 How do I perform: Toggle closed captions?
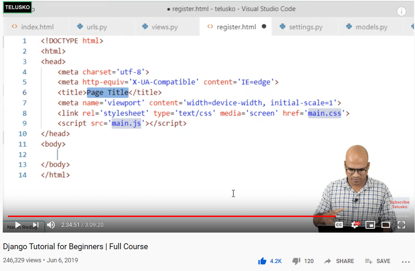tap(339, 225)
